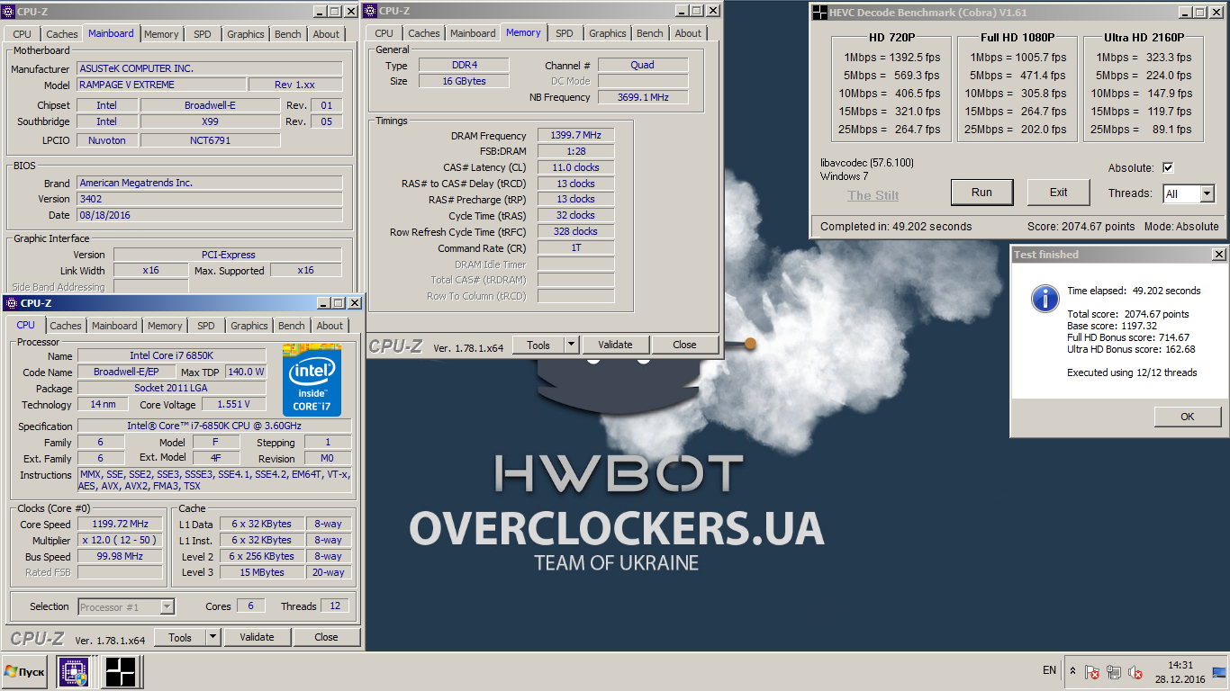Click the DRAM Frequency value 1399.7 MHz
The height and width of the screenshot is (691, 1230).
576,135
